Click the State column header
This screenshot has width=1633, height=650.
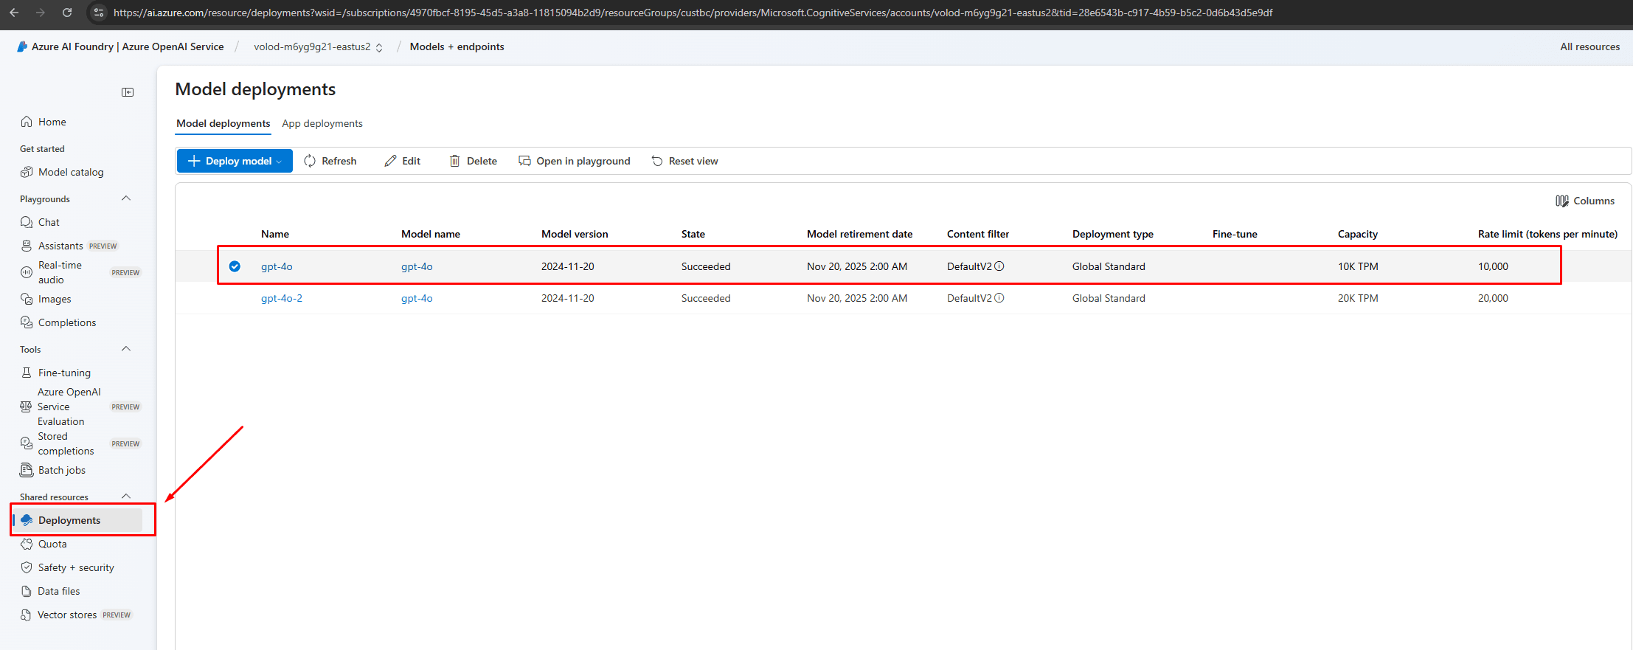click(x=693, y=234)
